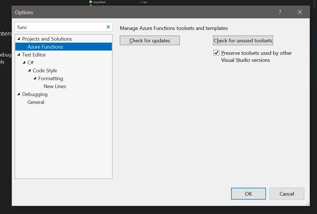Viewport: 317px width, 214px height.
Task: Click into the options search field
Action: tap(59, 27)
